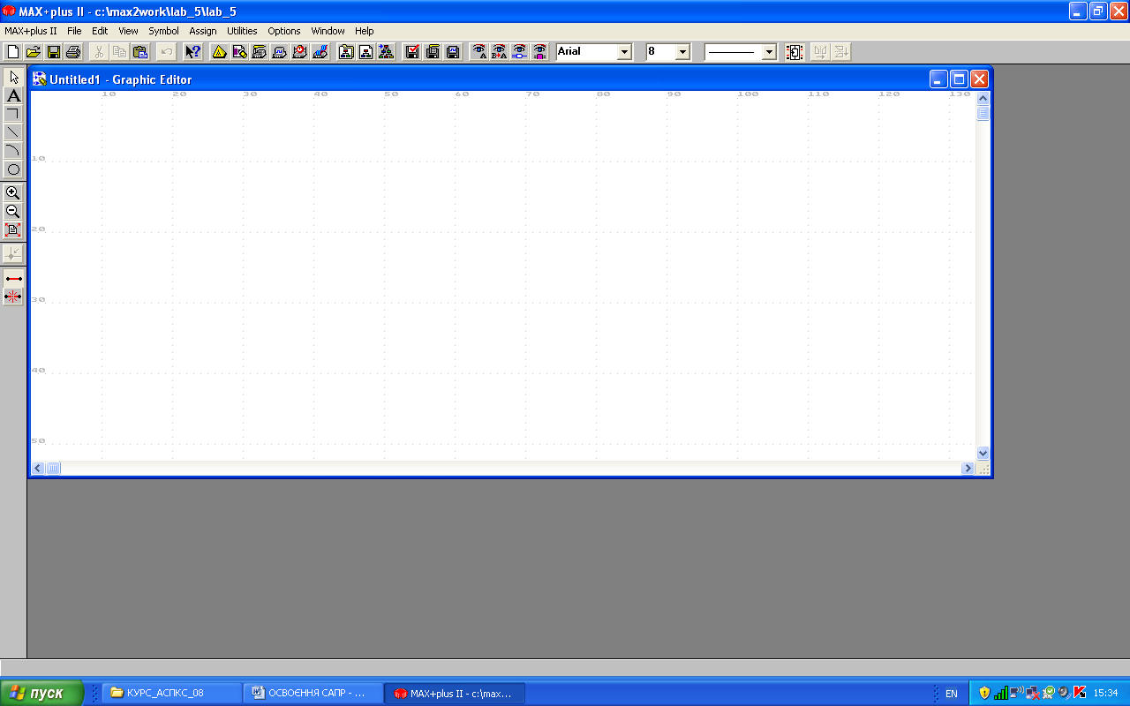This screenshot has height=706, width=1130.
Task: Click the search text eye icon
Action: click(x=479, y=52)
